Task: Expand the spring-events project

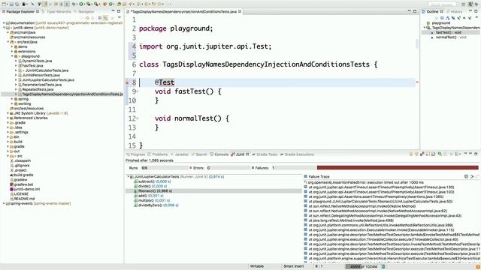Action: (x=4, y=203)
